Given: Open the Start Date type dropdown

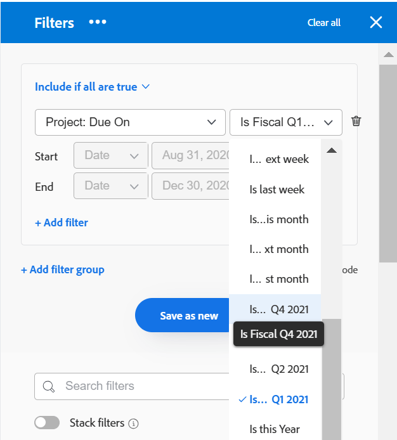Looking at the screenshot, I should [111, 155].
